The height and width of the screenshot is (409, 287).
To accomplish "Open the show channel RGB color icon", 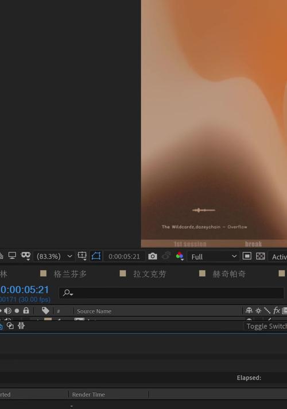I will tap(180, 256).
